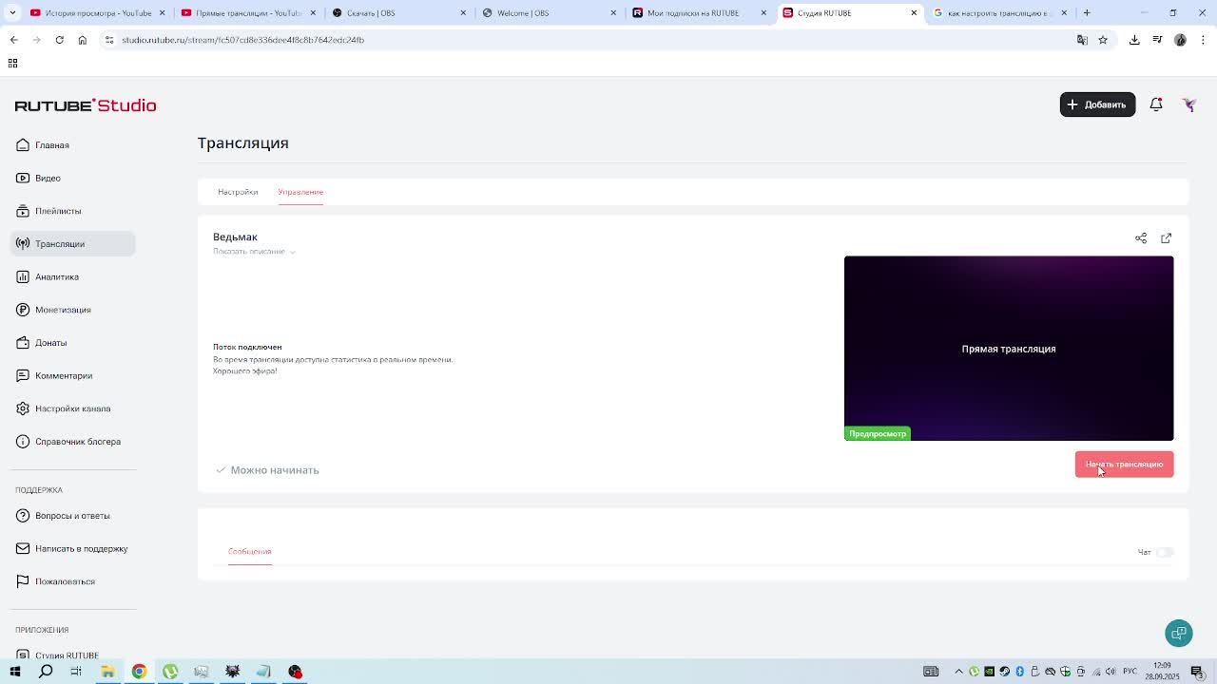This screenshot has height=684, width=1217.
Task: Click the RUTUBE Studio logo
Action: pos(86,105)
